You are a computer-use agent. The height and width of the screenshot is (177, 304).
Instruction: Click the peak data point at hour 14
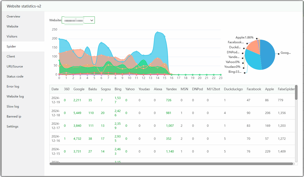(158, 32)
